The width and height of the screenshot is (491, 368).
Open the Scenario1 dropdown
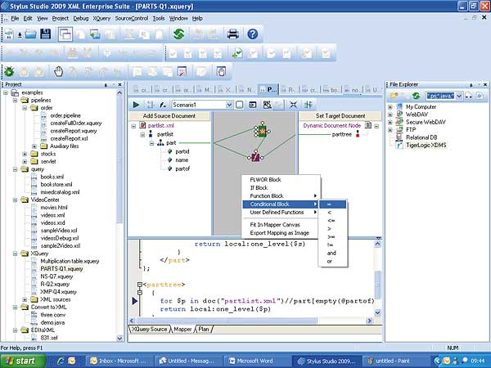[229, 105]
